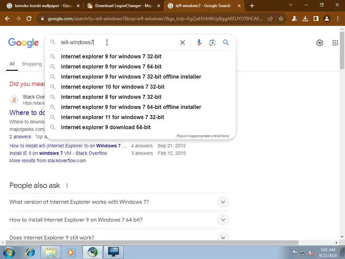Open How to install ie9 on Windows 7 link
This screenshot has height=259, width=345.
tap(68, 146)
